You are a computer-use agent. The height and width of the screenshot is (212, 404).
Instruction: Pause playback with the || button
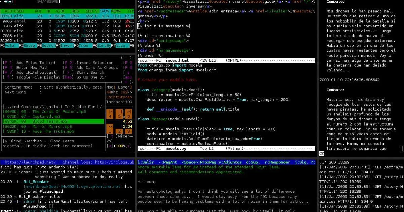pyautogui.click(x=119, y=114)
